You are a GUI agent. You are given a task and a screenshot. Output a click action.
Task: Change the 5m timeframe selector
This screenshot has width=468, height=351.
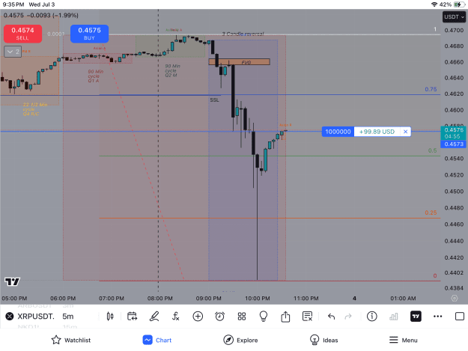point(68,316)
